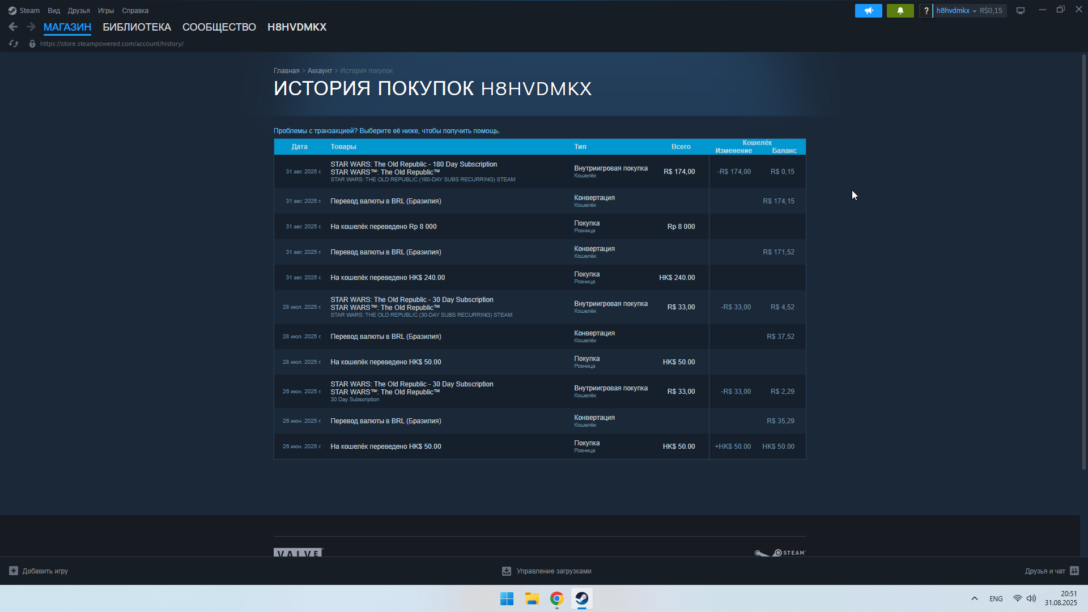Open the Steam menu

[x=29, y=11]
